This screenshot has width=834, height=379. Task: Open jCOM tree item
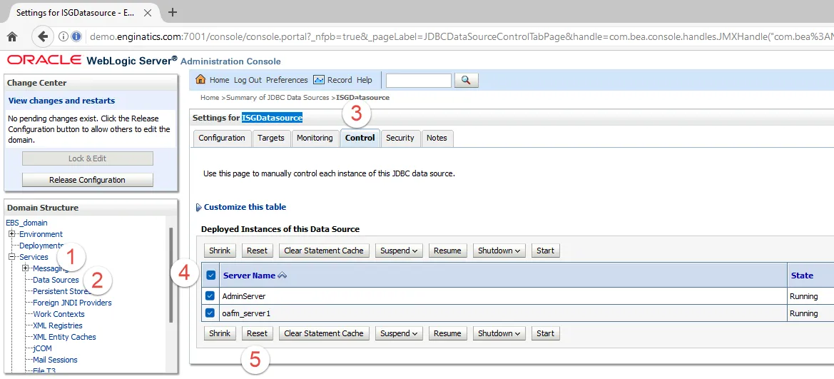43,348
